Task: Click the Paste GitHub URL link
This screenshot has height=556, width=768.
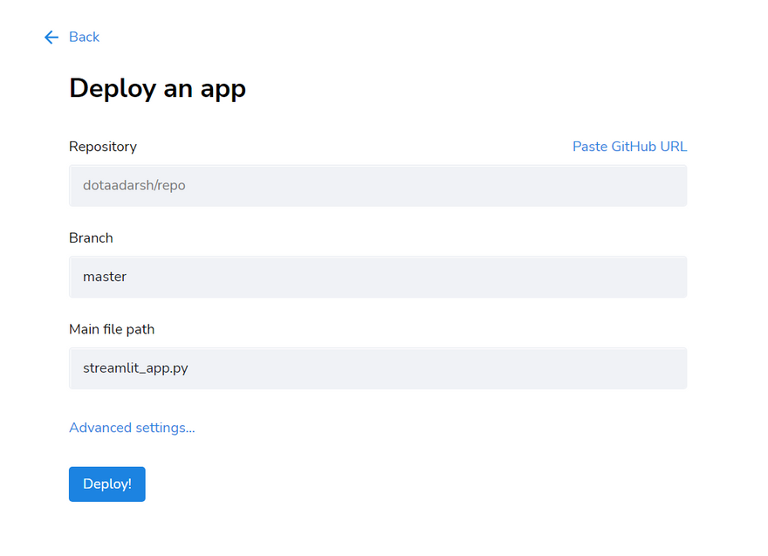Action: pos(629,147)
